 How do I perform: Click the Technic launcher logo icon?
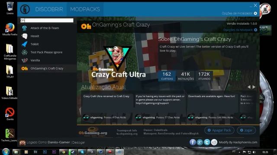[25, 9]
